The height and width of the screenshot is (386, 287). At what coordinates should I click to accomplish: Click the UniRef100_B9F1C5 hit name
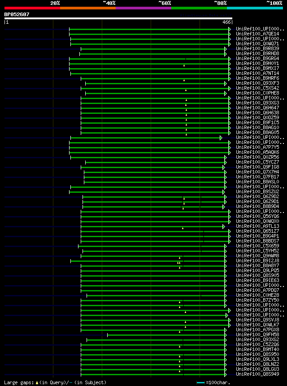point(257,122)
